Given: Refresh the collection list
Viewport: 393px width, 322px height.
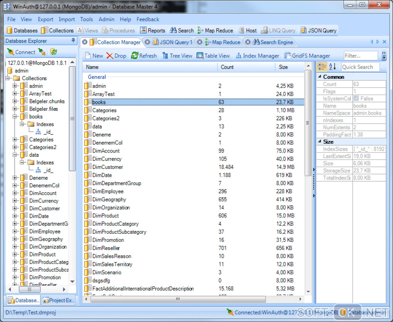Looking at the screenshot, I should 144,55.
